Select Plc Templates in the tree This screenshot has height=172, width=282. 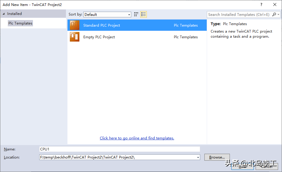tap(20, 23)
